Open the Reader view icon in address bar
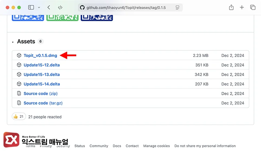Viewport: 261px width, 151px height. 177,7
